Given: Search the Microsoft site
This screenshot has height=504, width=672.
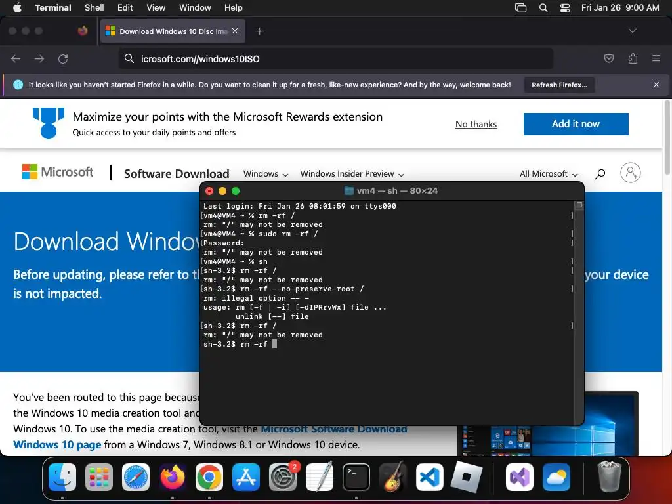Looking at the screenshot, I should click(x=600, y=173).
